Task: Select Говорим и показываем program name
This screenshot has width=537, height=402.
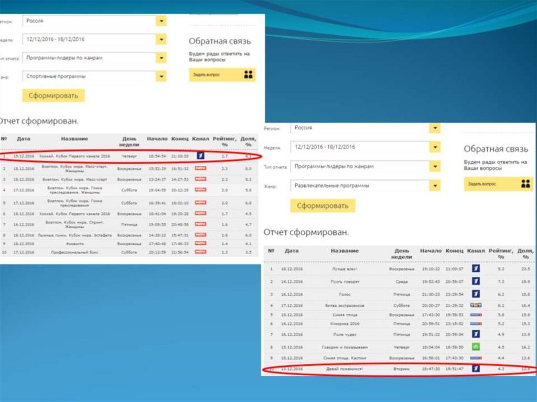Action: click(x=345, y=347)
